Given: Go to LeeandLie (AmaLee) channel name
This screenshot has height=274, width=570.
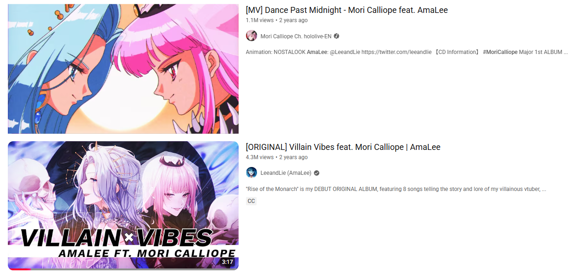Looking at the screenshot, I should pyautogui.click(x=286, y=173).
